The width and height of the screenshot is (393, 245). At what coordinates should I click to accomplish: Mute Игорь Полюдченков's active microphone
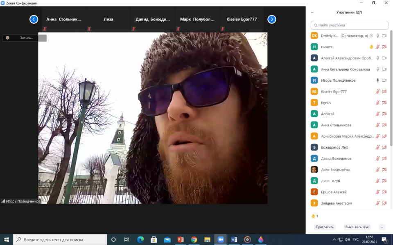[x=378, y=80]
